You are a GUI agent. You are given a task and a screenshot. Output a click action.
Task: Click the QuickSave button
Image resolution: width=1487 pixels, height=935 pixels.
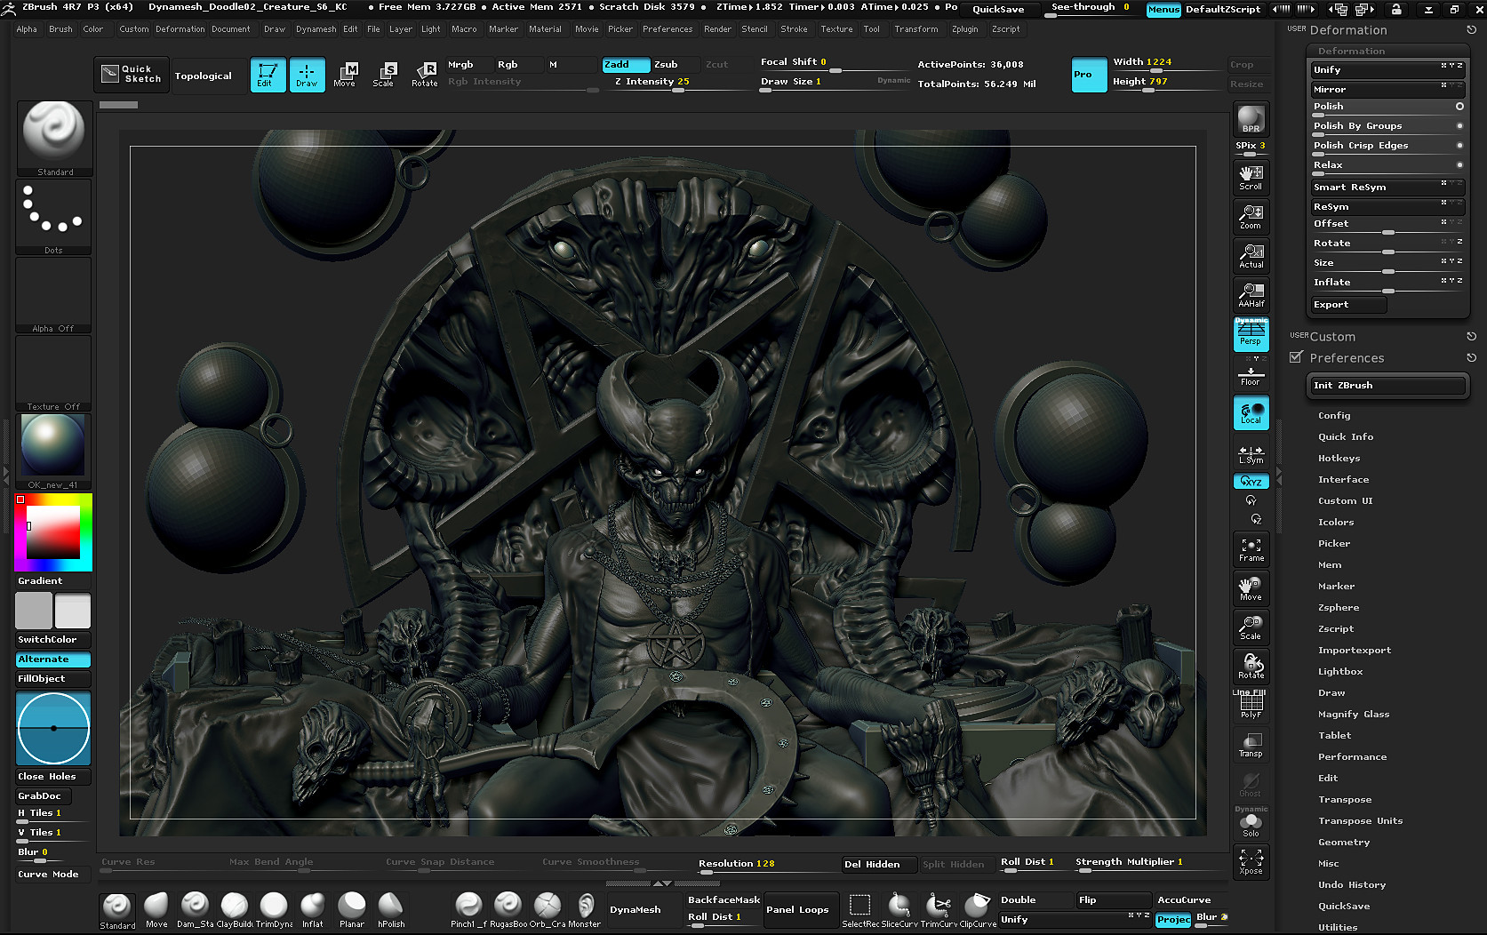pyautogui.click(x=998, y=9)
